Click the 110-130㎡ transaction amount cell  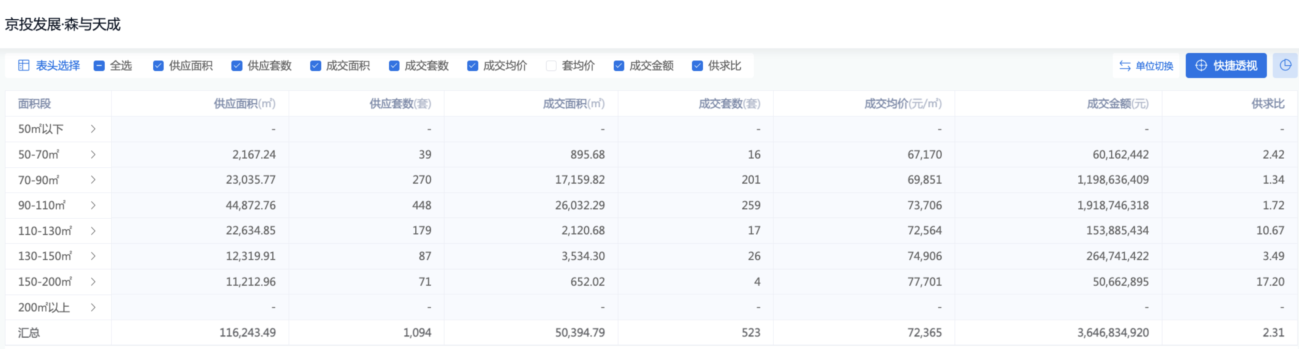click(x=1117, y=230)
